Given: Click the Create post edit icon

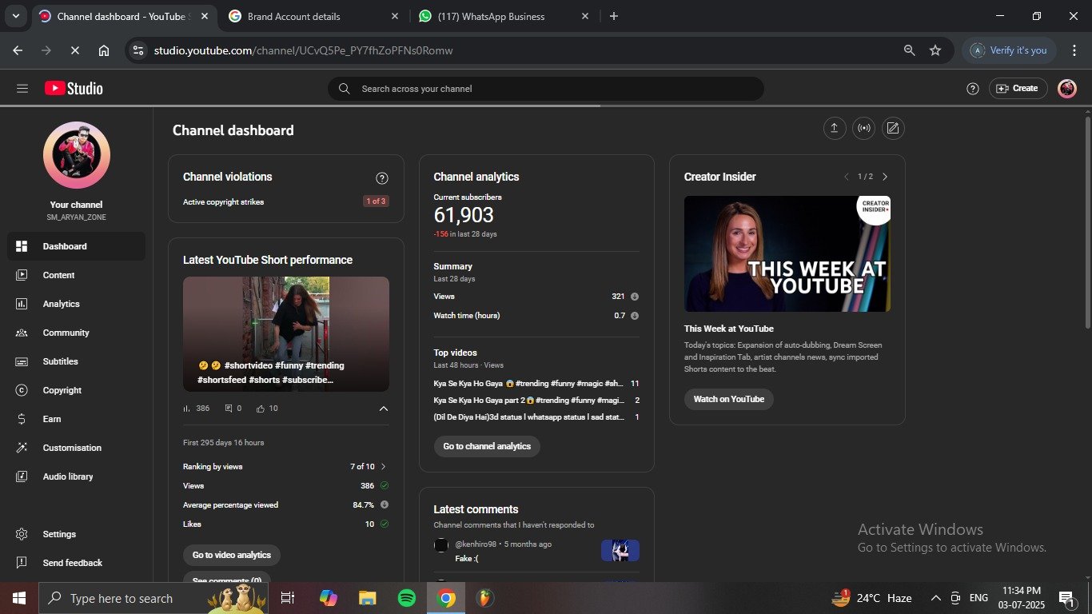Looking at the screenshot, I should click(893, 128).
